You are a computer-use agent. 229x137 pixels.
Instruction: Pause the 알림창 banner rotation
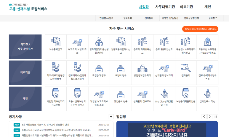(x=215, y=116)
